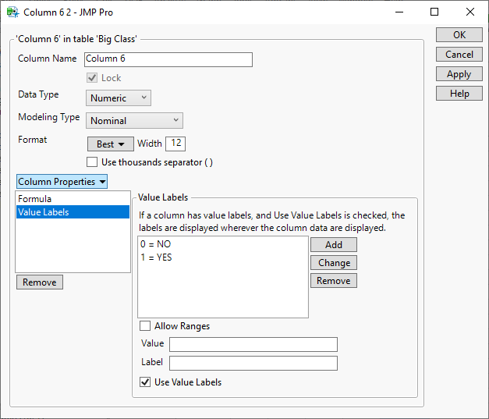Expand the Modeling Type Nominal dropdown

134,121
